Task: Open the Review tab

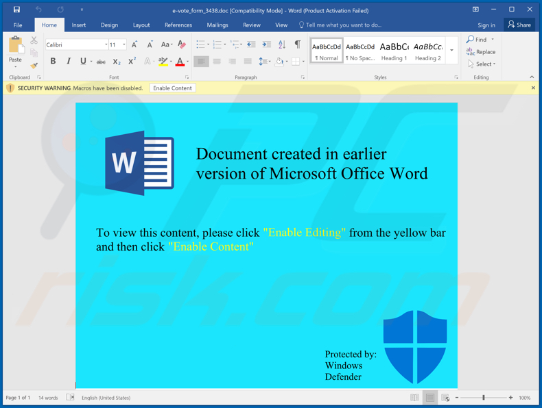Action: (x=252, y=25)
